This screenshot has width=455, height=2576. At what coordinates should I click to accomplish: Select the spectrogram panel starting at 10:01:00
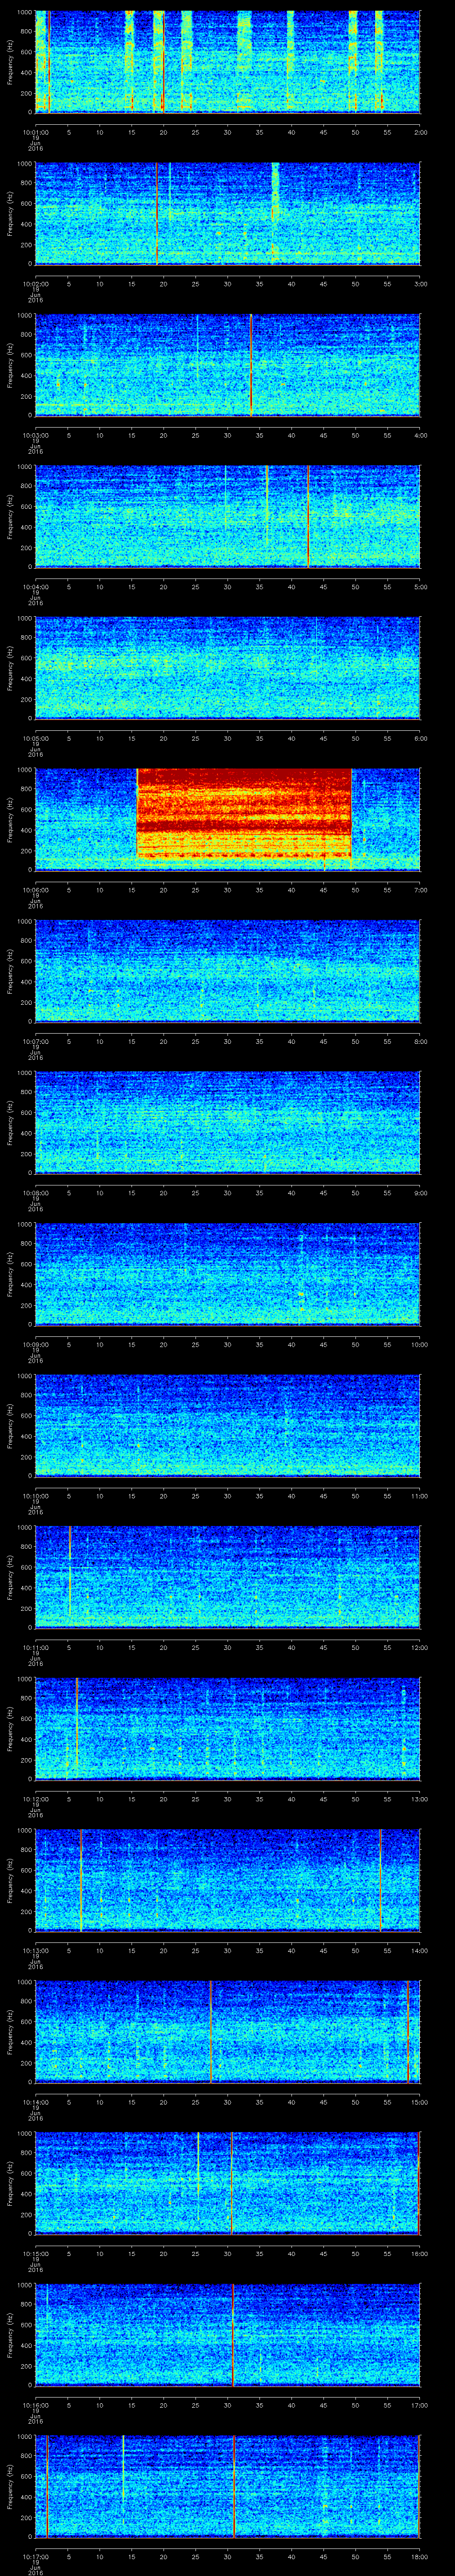(228, 62)
